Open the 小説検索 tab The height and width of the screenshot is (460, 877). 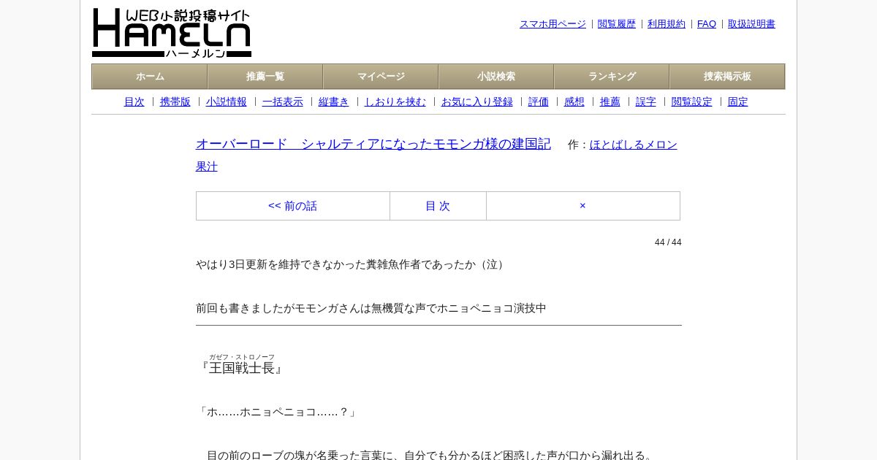[496, 77]
